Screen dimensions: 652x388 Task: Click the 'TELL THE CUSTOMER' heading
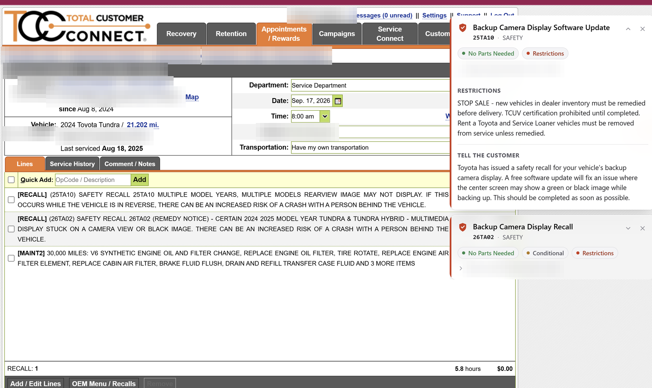[x=489, y=156]
